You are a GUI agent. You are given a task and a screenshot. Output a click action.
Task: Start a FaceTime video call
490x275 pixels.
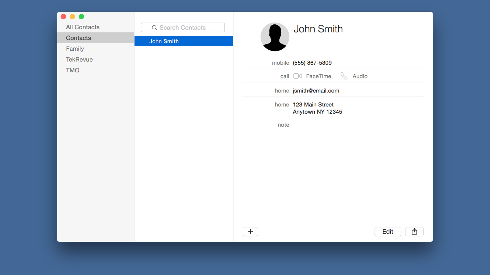point(298,76)
